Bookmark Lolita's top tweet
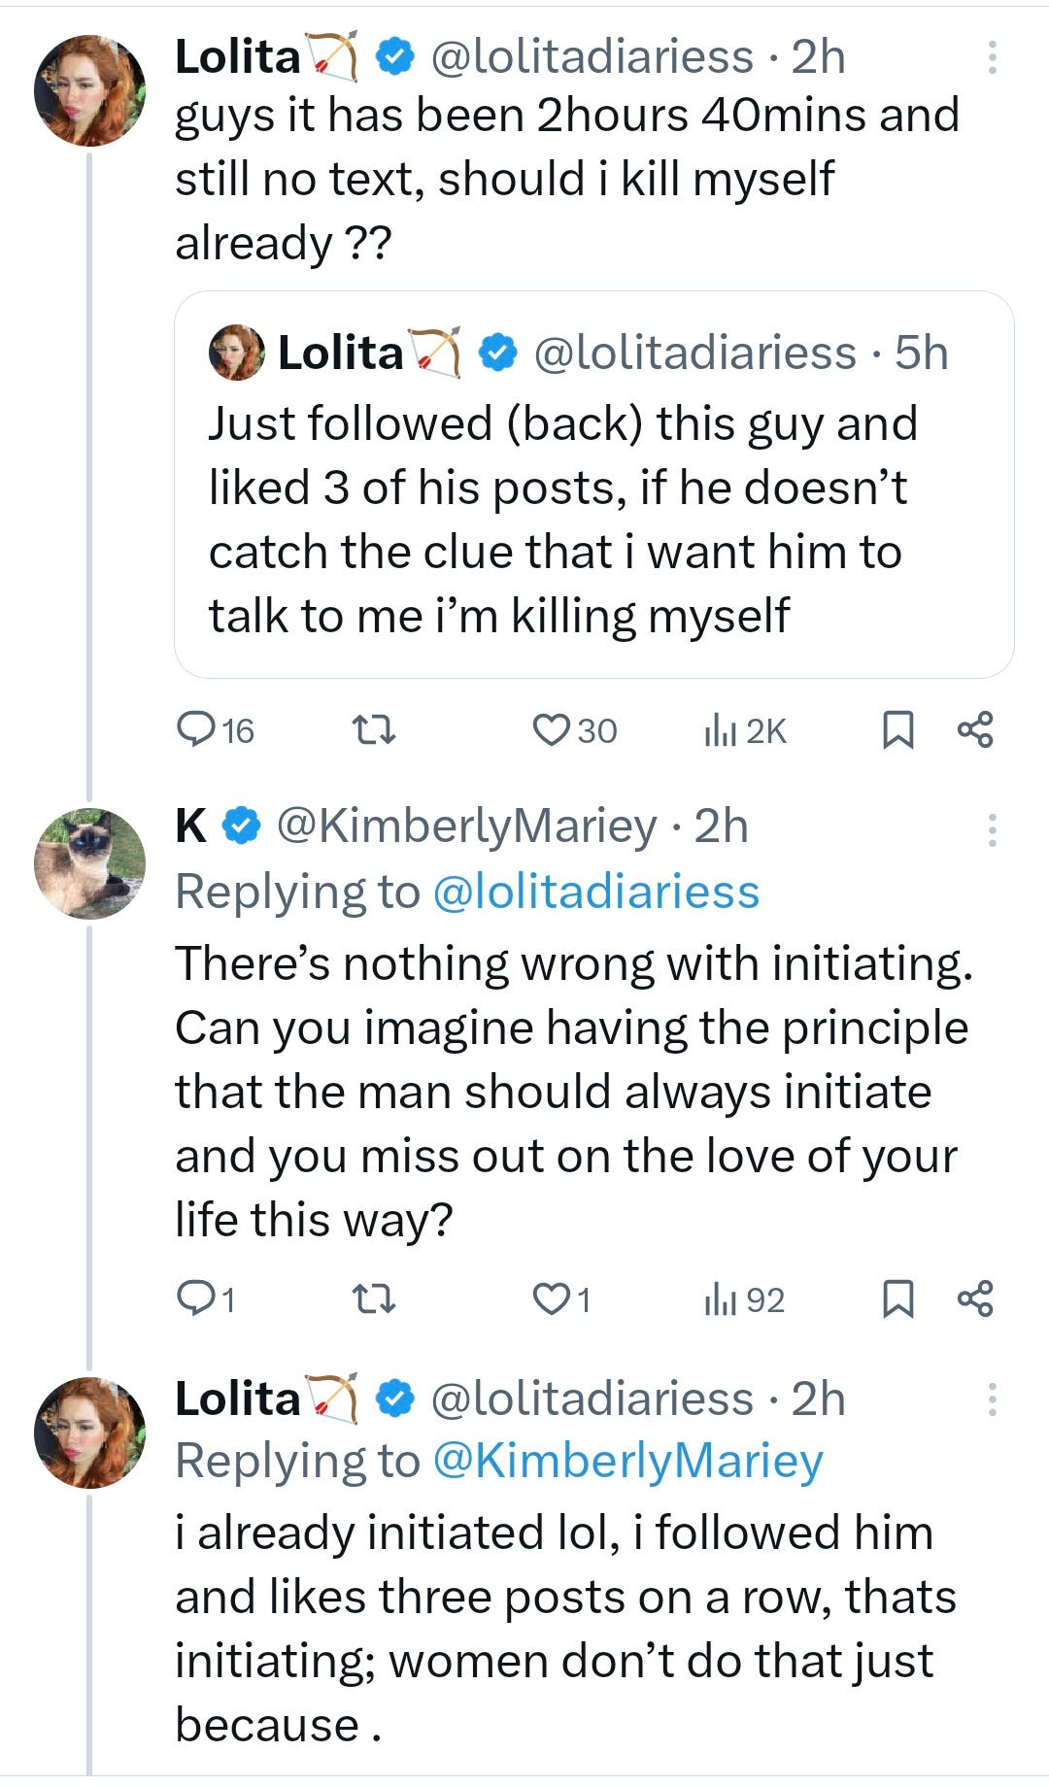Viewport: 1049px width, 1786px height. (x=897, y=730)
